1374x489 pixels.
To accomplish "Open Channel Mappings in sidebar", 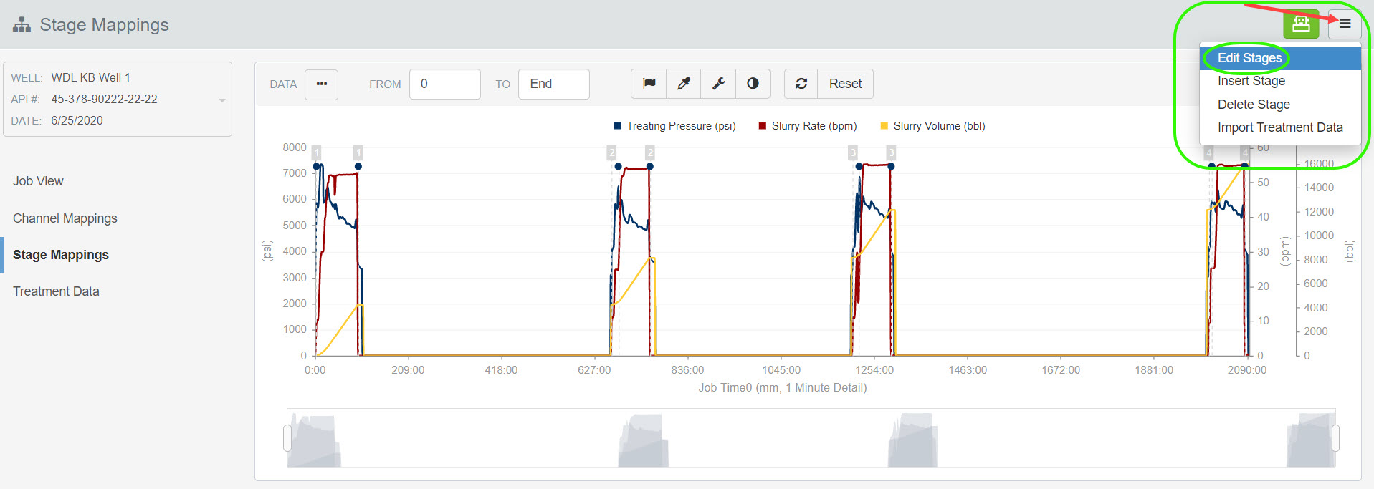I will 65,218.
